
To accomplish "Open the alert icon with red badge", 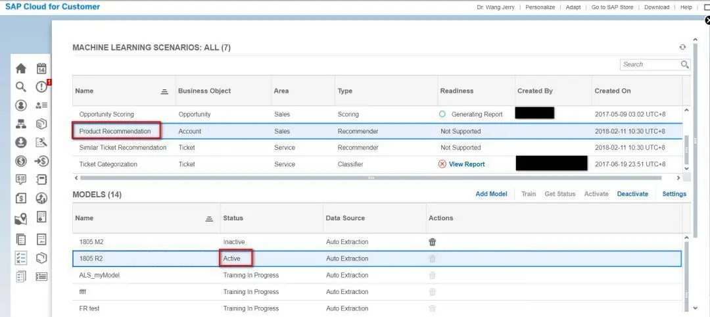I will click(41, 87).
